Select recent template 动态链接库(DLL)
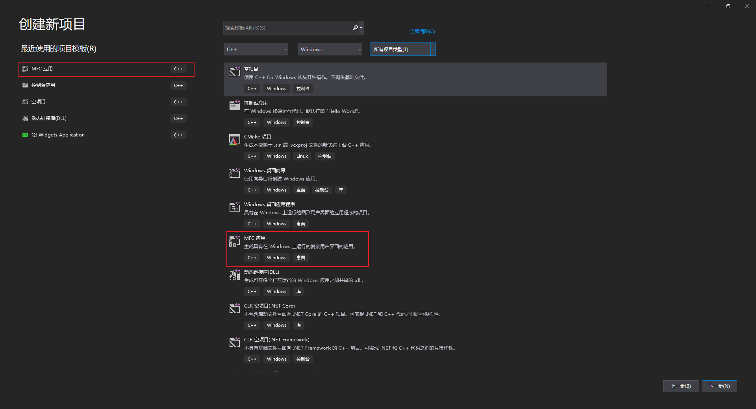The image size is (756, 409). click(106, 118)
